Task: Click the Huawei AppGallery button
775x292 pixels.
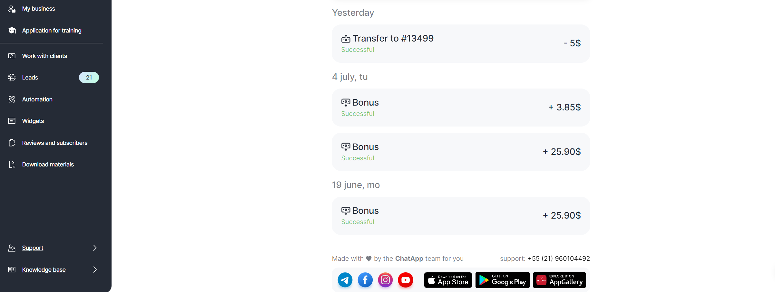Action: [x=559, y=280]
